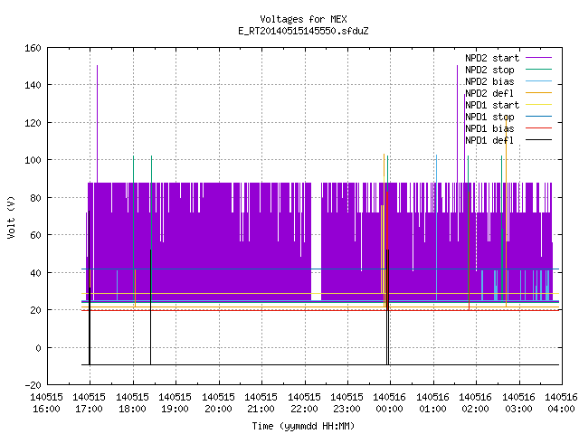This screenshot has width=579, height=434.
Task: Select the y-axis tick value 60
Action: 35,235
